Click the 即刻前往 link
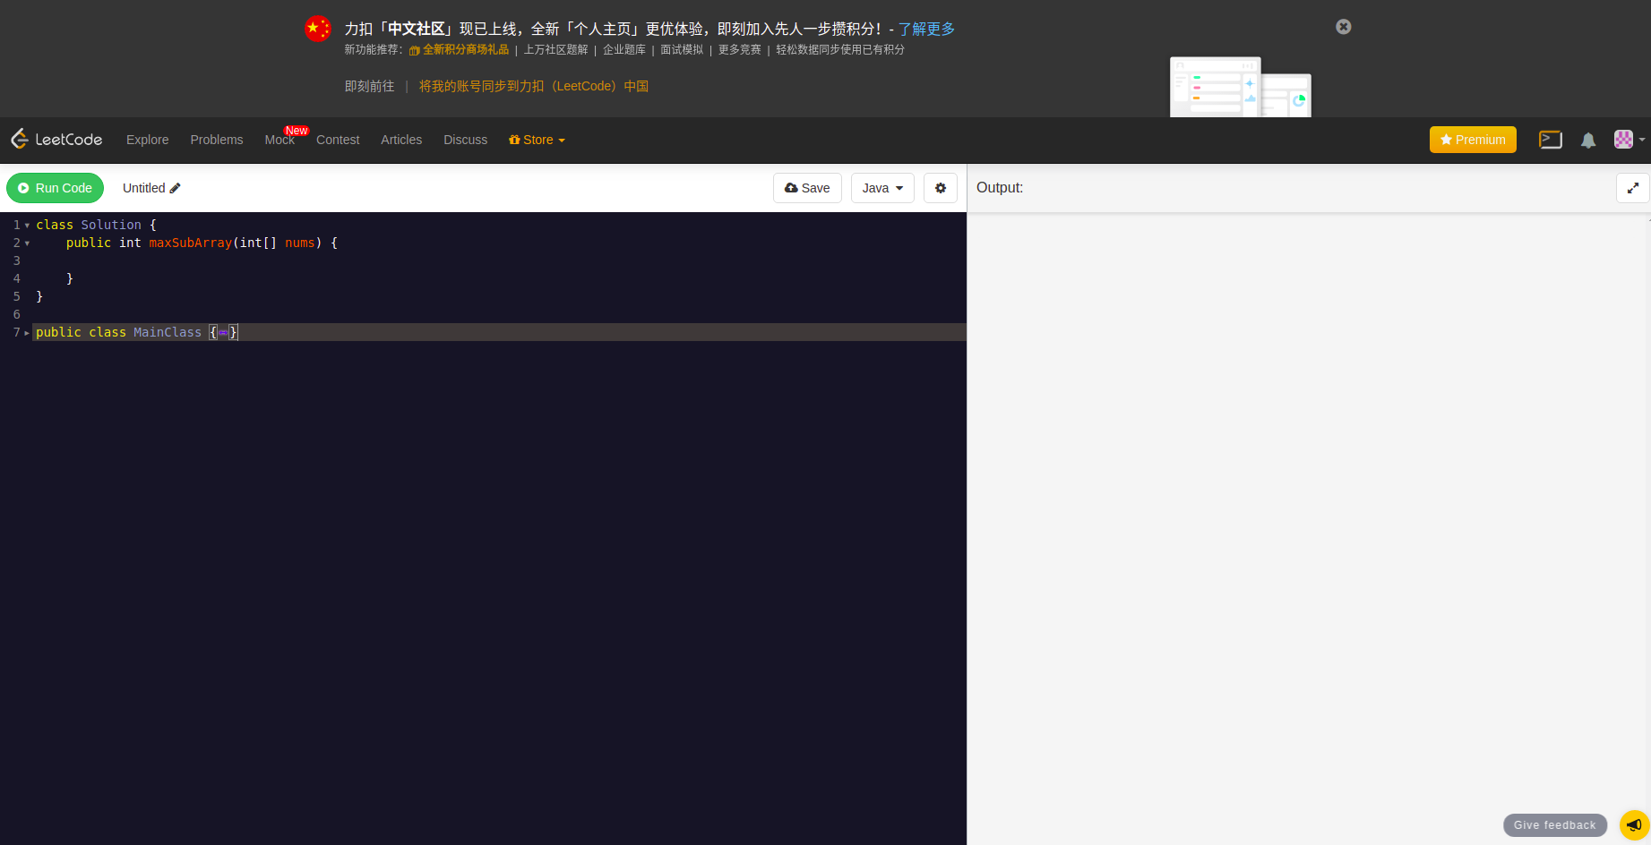1651x845 pixels. pyautogui.click(x=369, y=86)
